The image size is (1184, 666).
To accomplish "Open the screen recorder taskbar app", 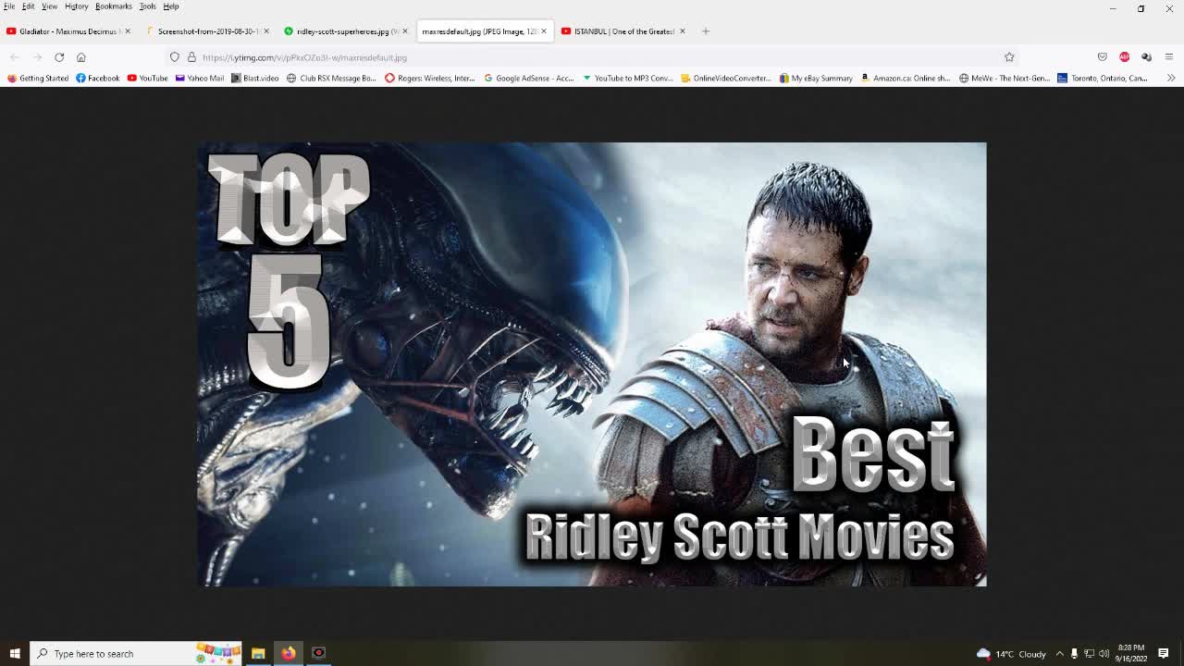I will coord(319,654).
